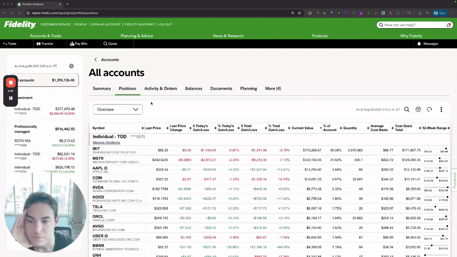Refresh positions with the reload icon
Viewport: 457px width, 257px height.
[430, 110]
